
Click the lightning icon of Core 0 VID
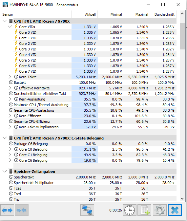pyautogui.click(x=16, y=32)
